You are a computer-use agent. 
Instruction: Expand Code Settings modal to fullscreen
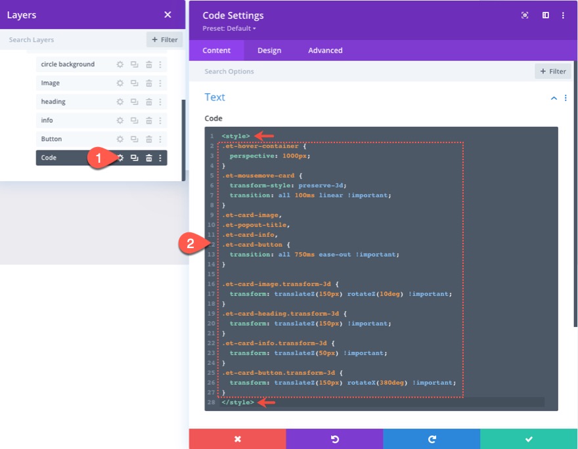525,15
